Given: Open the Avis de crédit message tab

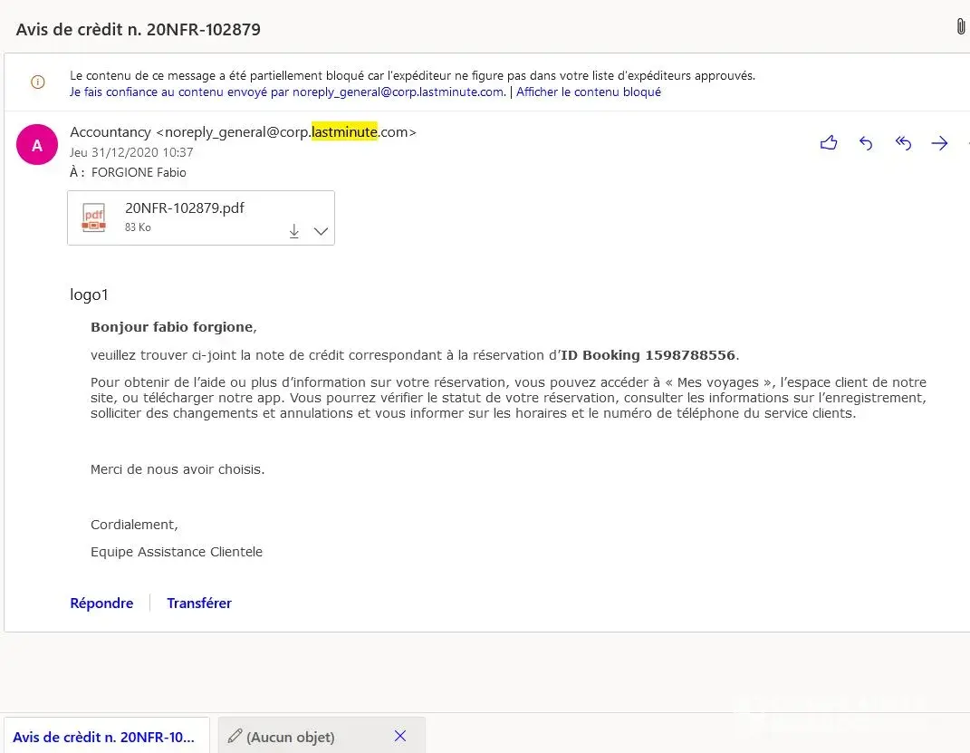Looking at the screenshot, I should pos(104,737).
